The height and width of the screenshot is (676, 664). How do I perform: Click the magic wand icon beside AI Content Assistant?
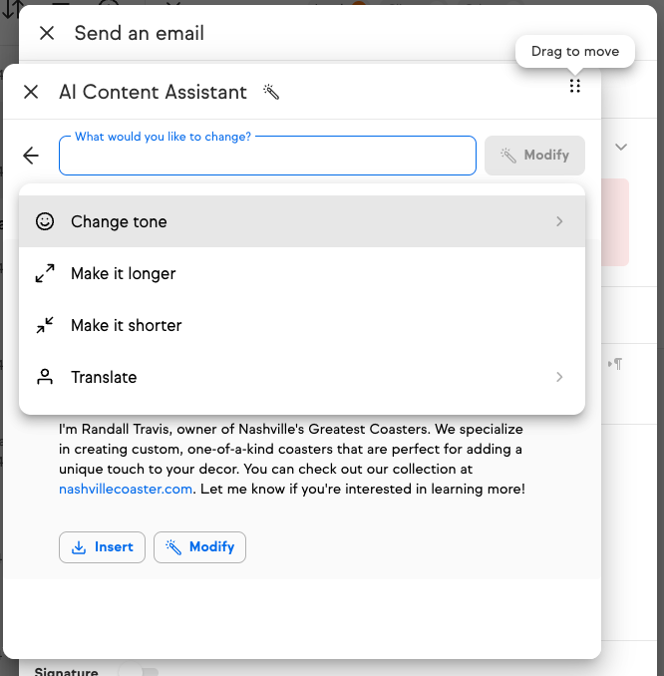[x=271, y=92]
